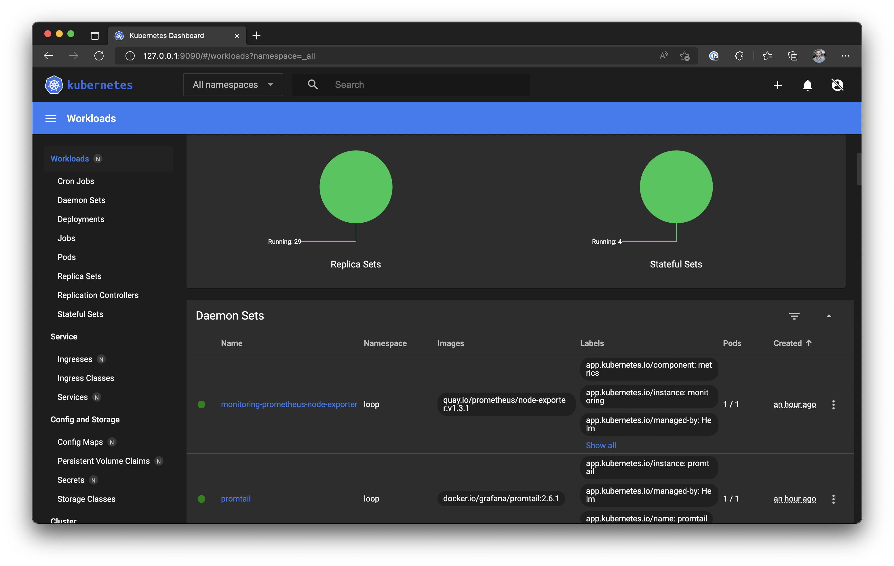The image size is (894, 566).
Task: Open Ingress Classes in sidebar
Action: click(x=86, y=378)
